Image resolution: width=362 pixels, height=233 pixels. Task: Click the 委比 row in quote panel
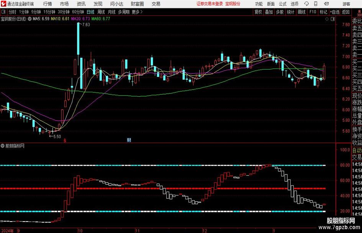click(357, 21)
